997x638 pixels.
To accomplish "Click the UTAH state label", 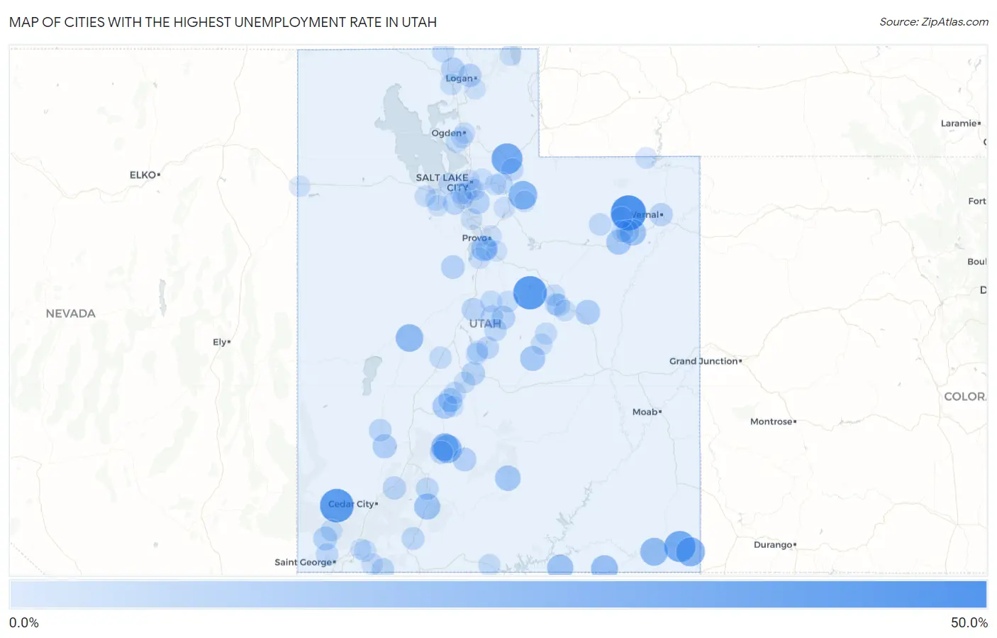I will click(x=485, y=324).
